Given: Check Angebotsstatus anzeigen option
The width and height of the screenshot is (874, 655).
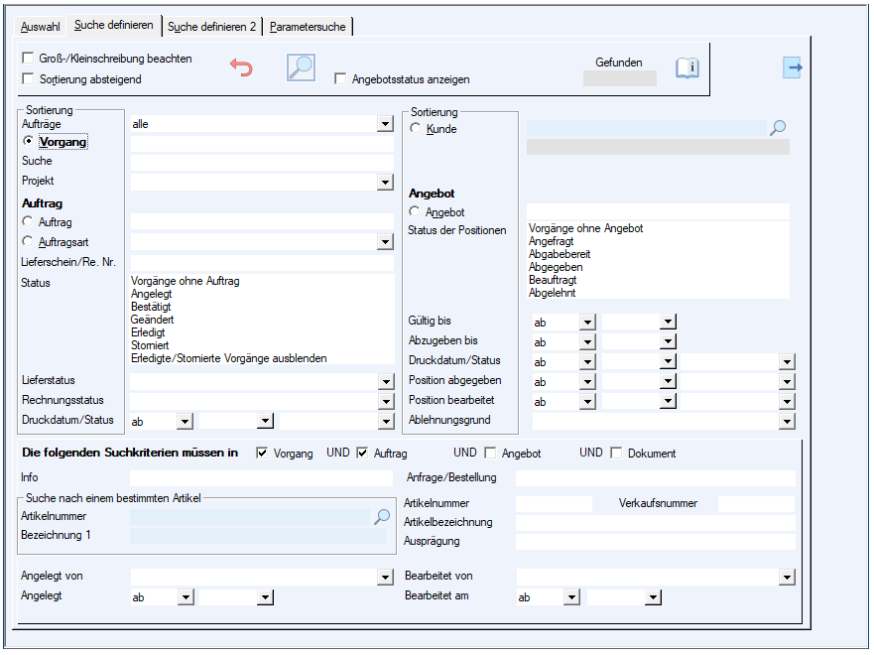Looking at the screenshot, I should [x=341, y=79].
